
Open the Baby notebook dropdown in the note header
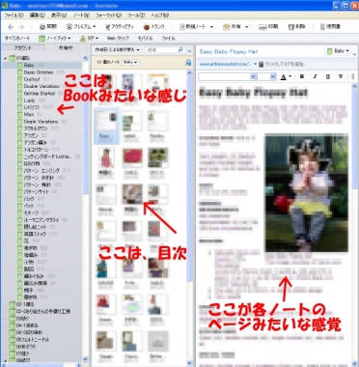(338, 51)
